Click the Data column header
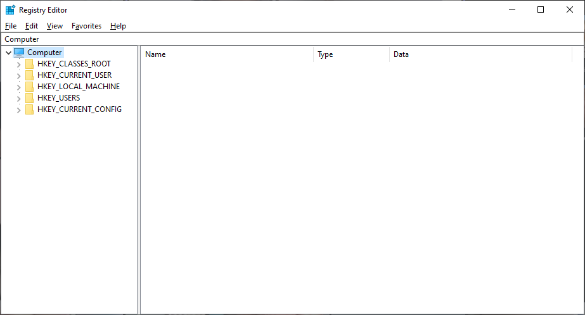 pos(480,54)
